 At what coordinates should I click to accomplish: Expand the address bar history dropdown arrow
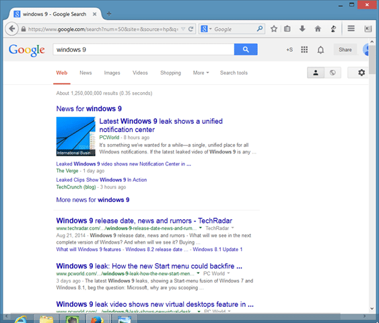coord(183,29)
